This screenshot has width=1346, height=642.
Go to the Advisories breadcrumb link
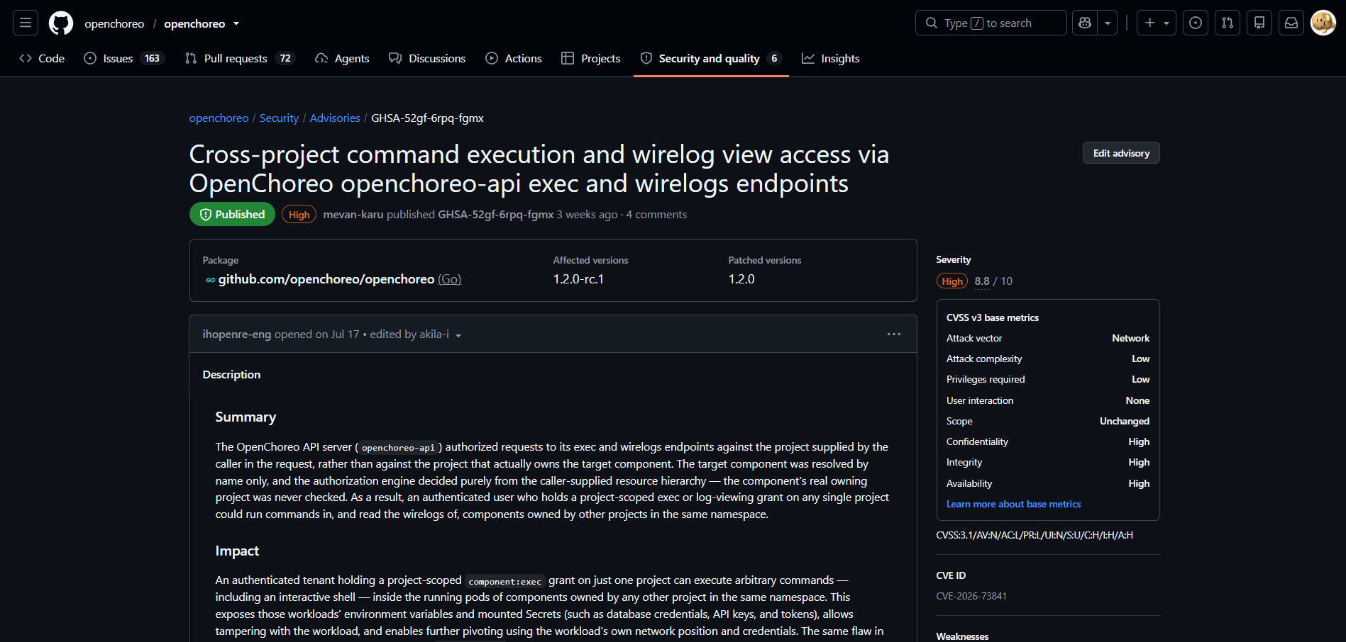(x=335, y=118)
